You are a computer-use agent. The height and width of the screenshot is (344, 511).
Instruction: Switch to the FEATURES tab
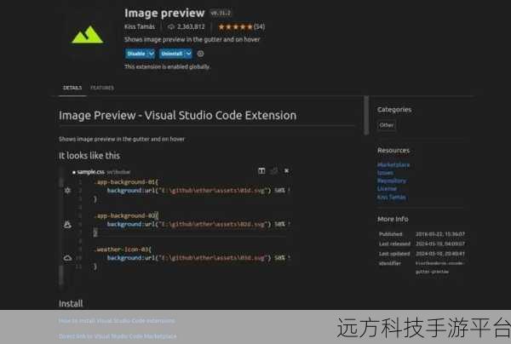pyautogui.click(x=102, y=88)
